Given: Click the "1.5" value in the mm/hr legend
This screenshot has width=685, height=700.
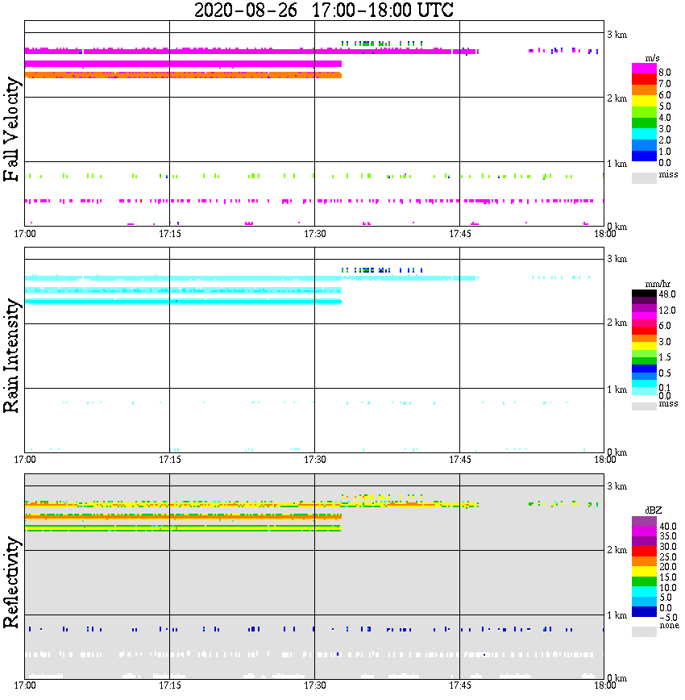Looking at the screenshot, I should click(665, 357).
